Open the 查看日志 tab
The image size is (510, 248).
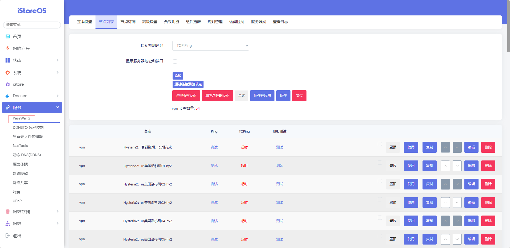click(280, 22)
